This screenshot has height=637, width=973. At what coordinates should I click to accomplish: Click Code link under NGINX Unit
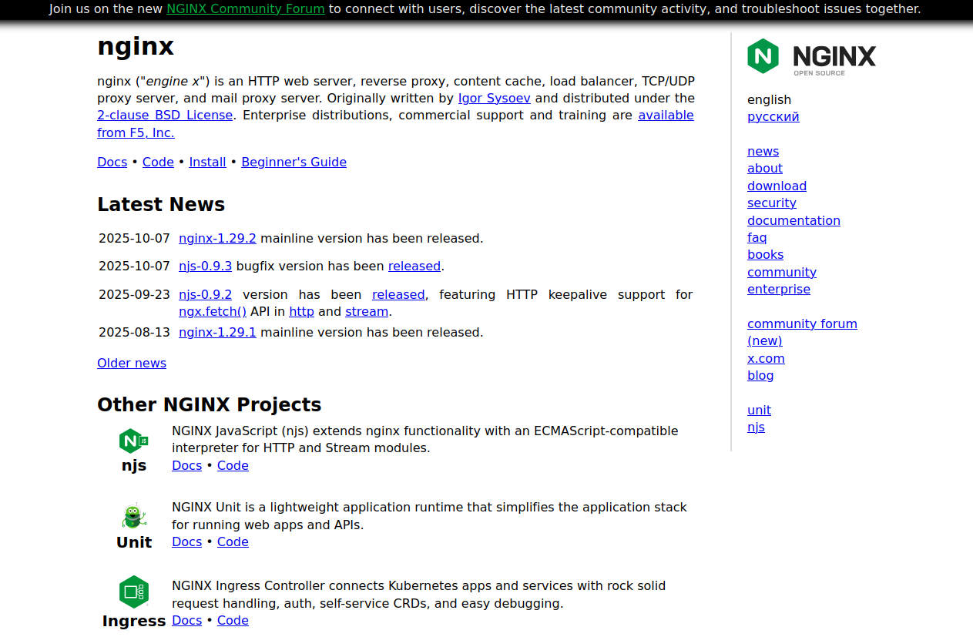click(x=233, y=541)
